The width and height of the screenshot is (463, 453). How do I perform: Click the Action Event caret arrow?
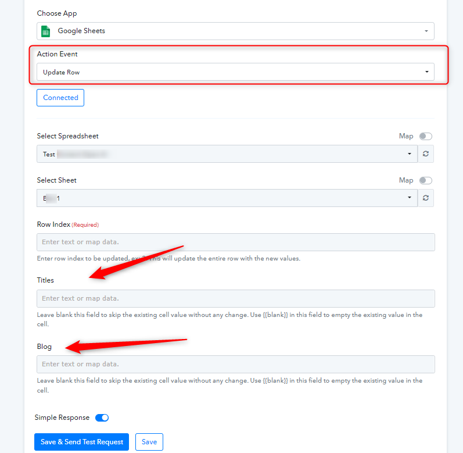tap(426, 72)
